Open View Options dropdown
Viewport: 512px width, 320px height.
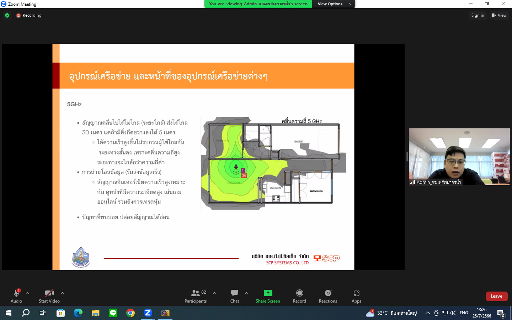334,4
